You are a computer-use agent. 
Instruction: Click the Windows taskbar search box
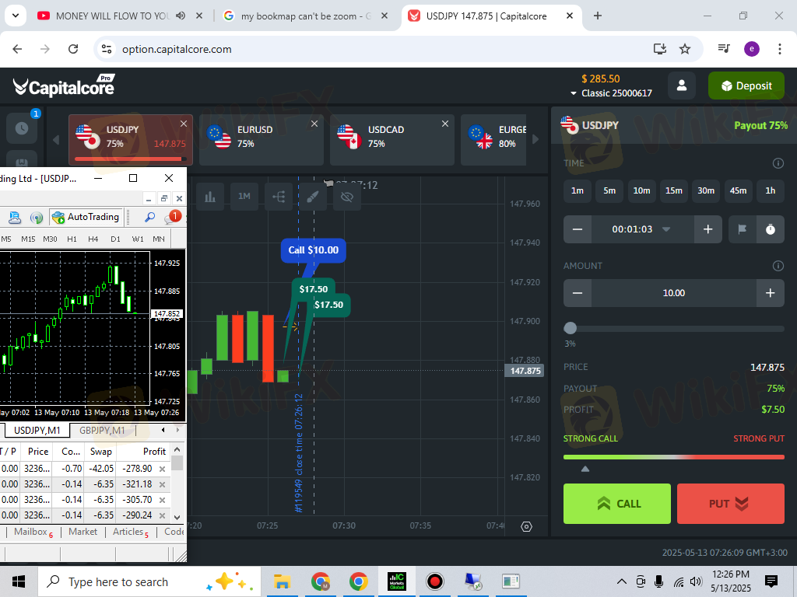click(149, 581)
